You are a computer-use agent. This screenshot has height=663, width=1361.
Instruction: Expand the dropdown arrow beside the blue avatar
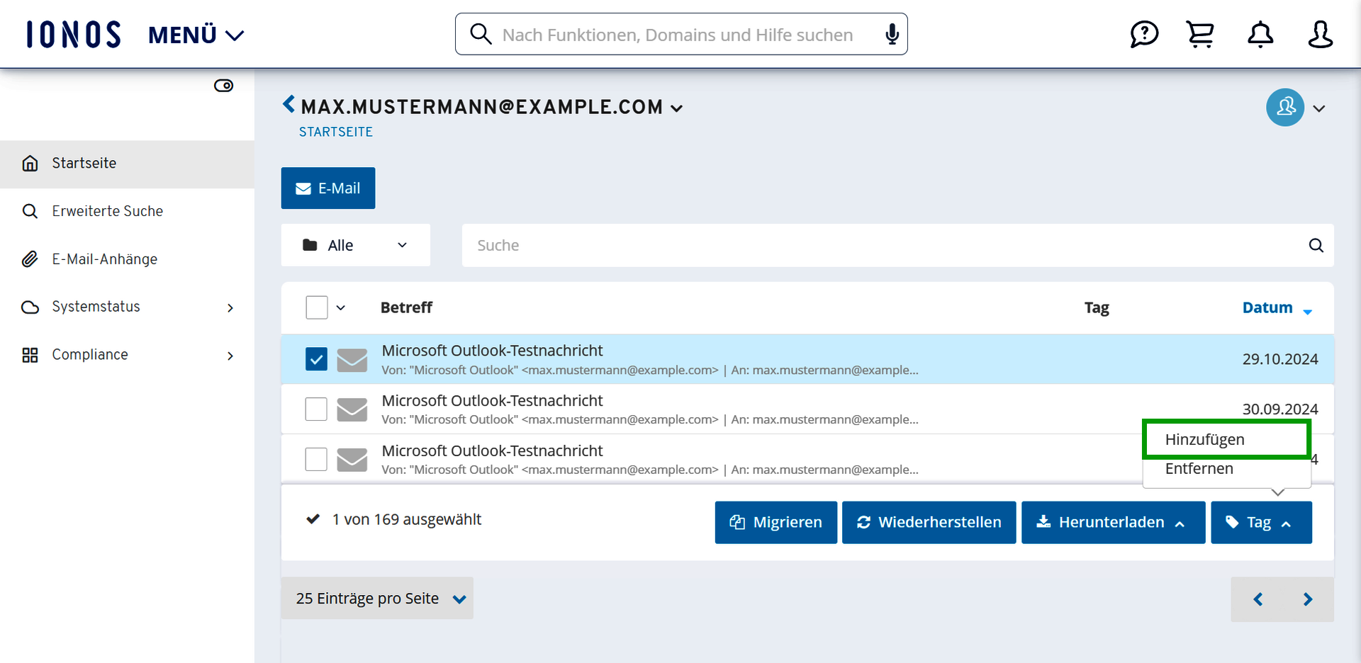(x=1319, y=108)
